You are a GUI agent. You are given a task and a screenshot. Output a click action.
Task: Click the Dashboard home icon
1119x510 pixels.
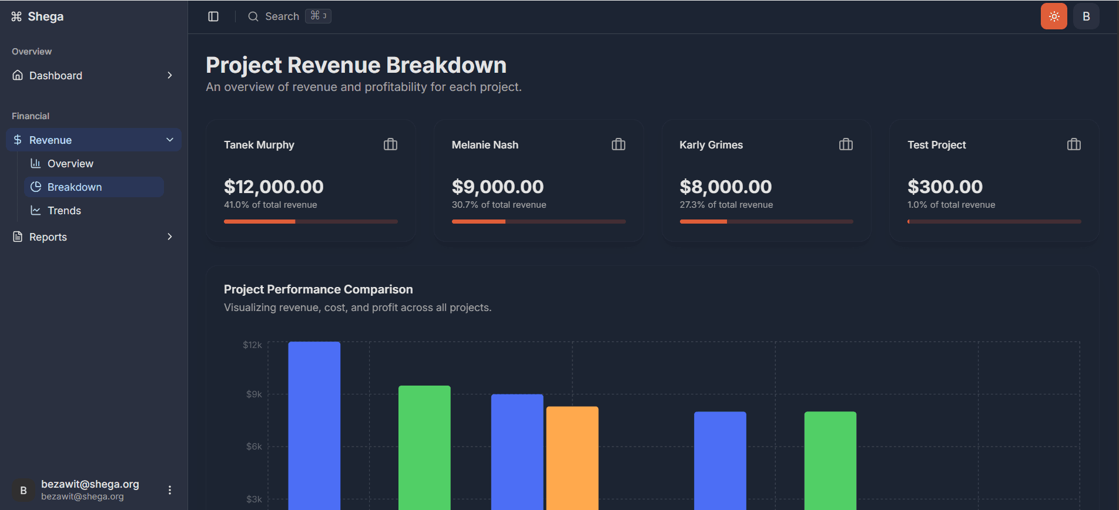18,75
